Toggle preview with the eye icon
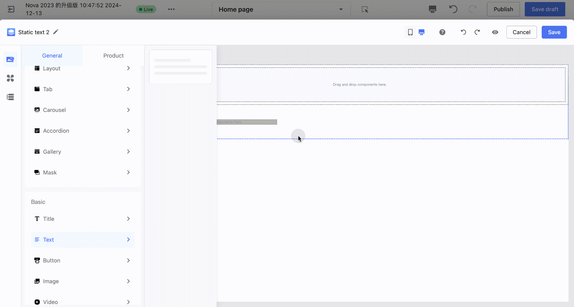Viewport: 574px width, 307px height. coord(495,32)
